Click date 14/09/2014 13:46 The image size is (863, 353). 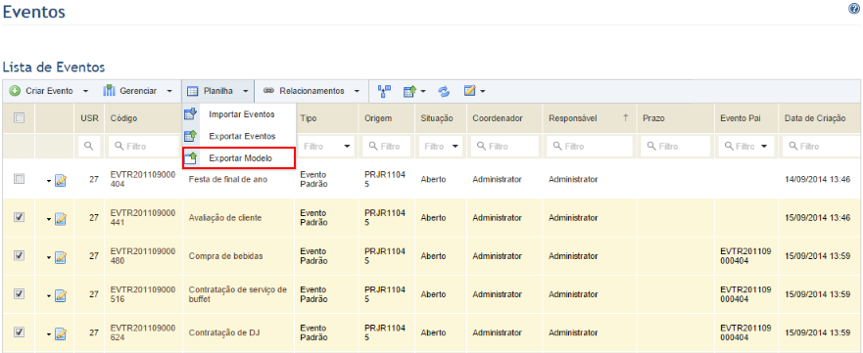[x=818, y=179]
